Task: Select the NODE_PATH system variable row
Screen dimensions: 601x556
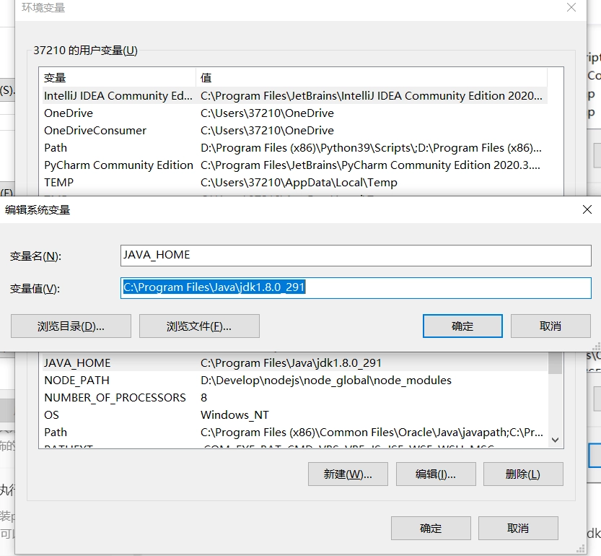Action: click(295, 381)
